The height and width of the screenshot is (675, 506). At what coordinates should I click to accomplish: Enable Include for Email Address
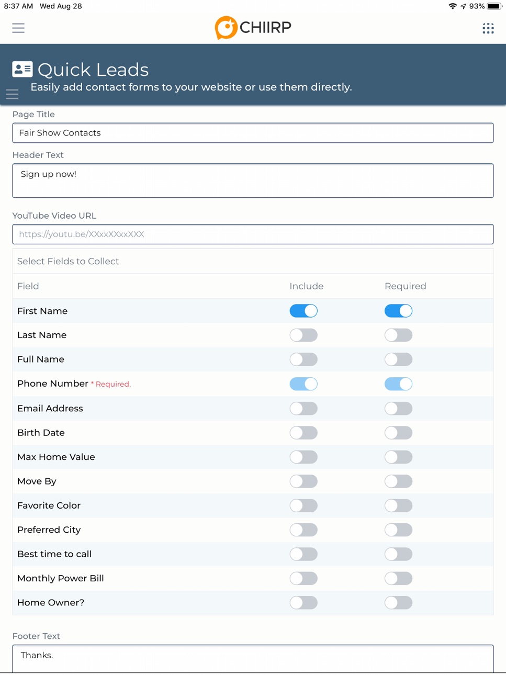(x=303, y=408)
